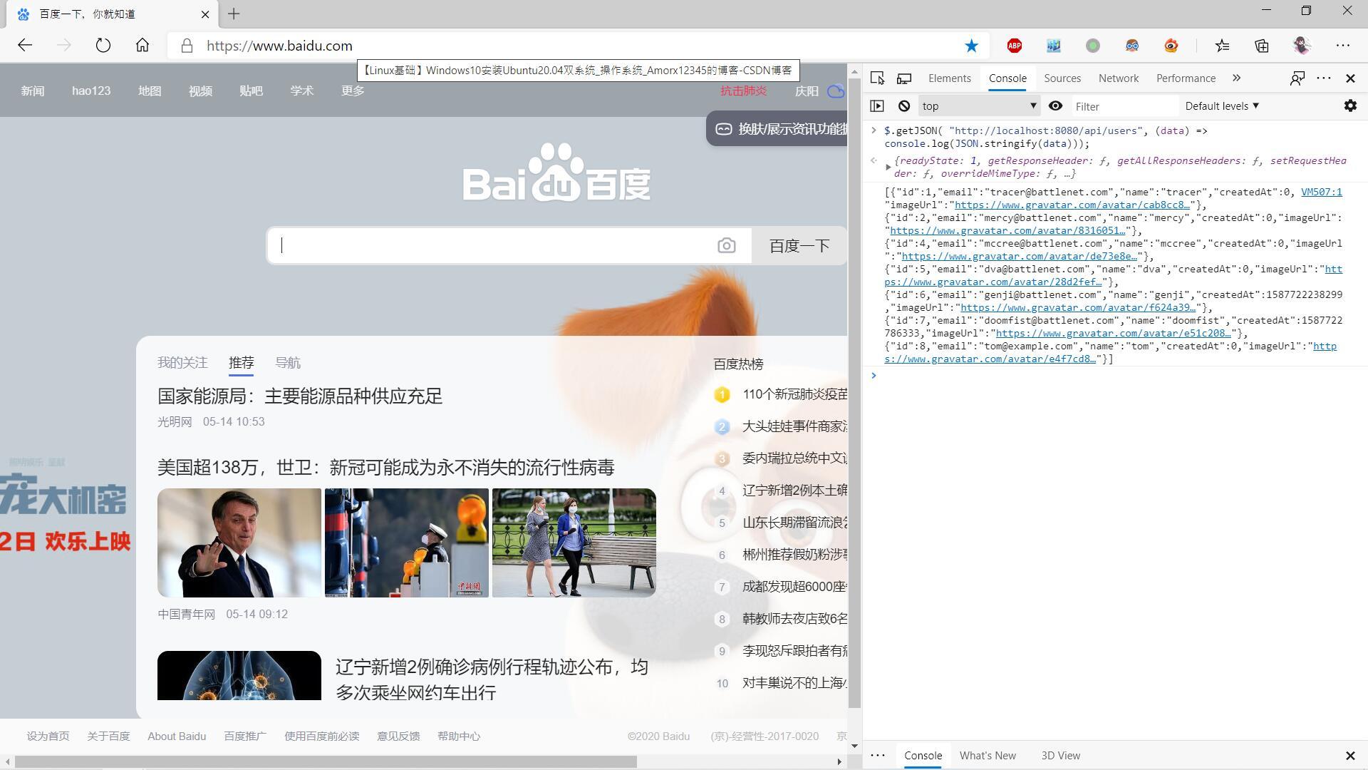1368x770 pixels.
Task: Click the favorites star in address bar
Action: click(971, 46)
